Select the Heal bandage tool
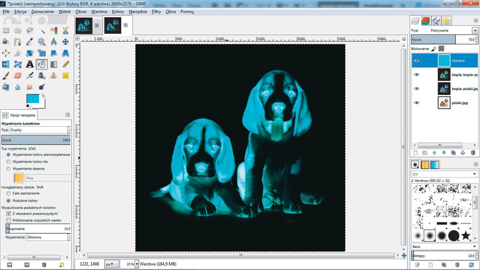 pos(66,76)
